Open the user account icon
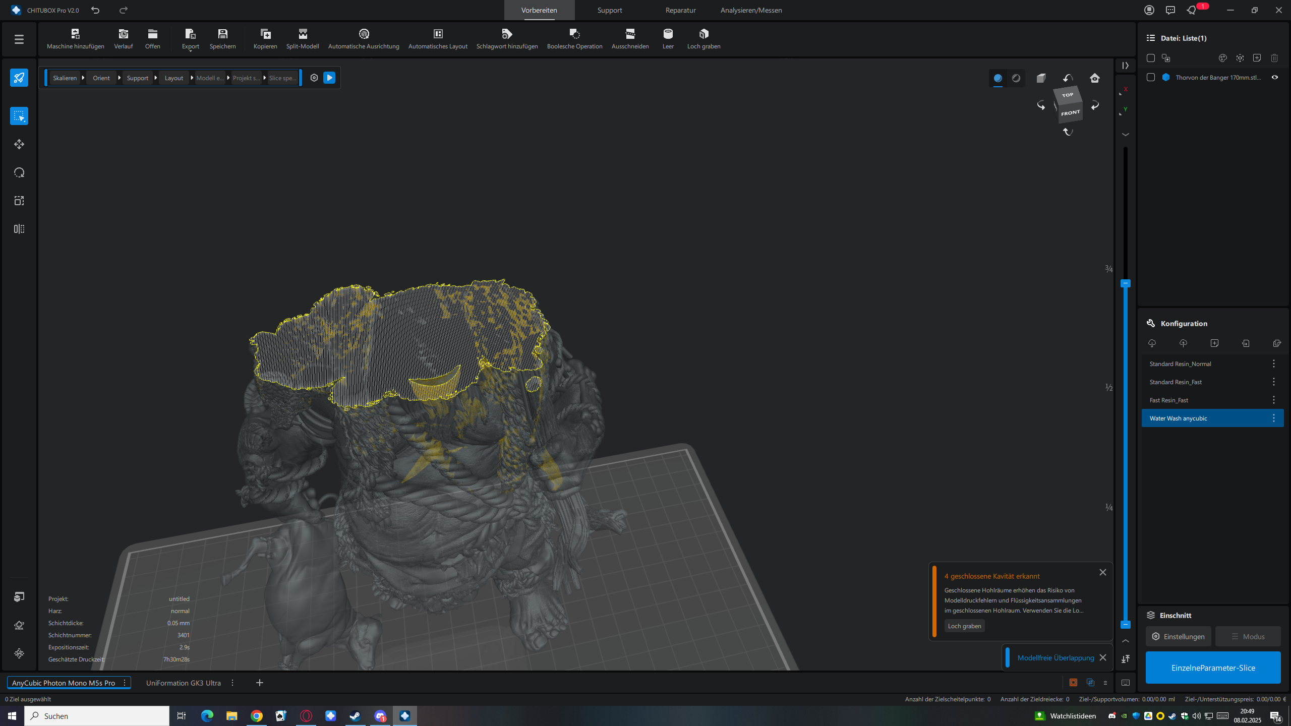Screen dimensions: 1291x726 click(1149, 10)
